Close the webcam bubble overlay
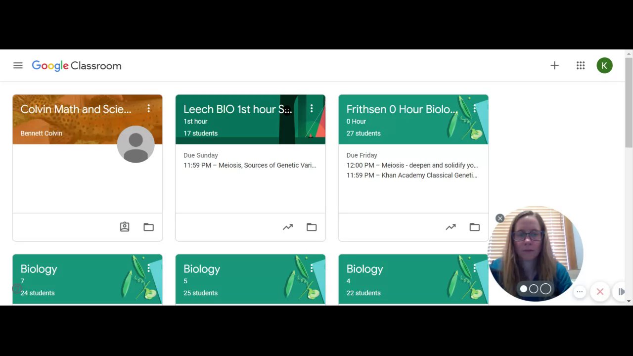The width and height of the screenshot is (633, 356). [x=500, y=218]
